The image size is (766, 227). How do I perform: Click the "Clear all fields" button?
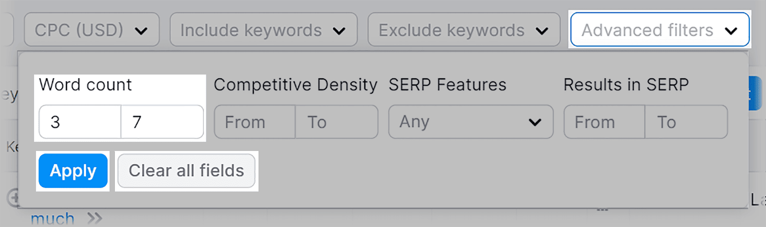186,171
